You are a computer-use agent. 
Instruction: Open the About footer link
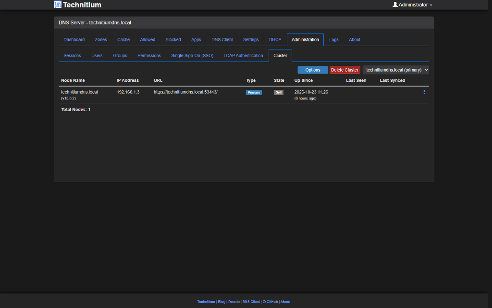point(285,302)
